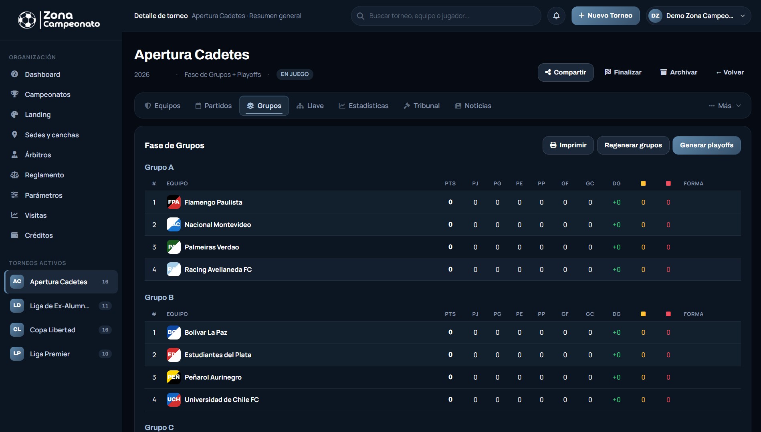Image resolution: width=761 pixels, height=432 pixels.
Task: Open the Estadísticas tab
Action: click(363, 106)
